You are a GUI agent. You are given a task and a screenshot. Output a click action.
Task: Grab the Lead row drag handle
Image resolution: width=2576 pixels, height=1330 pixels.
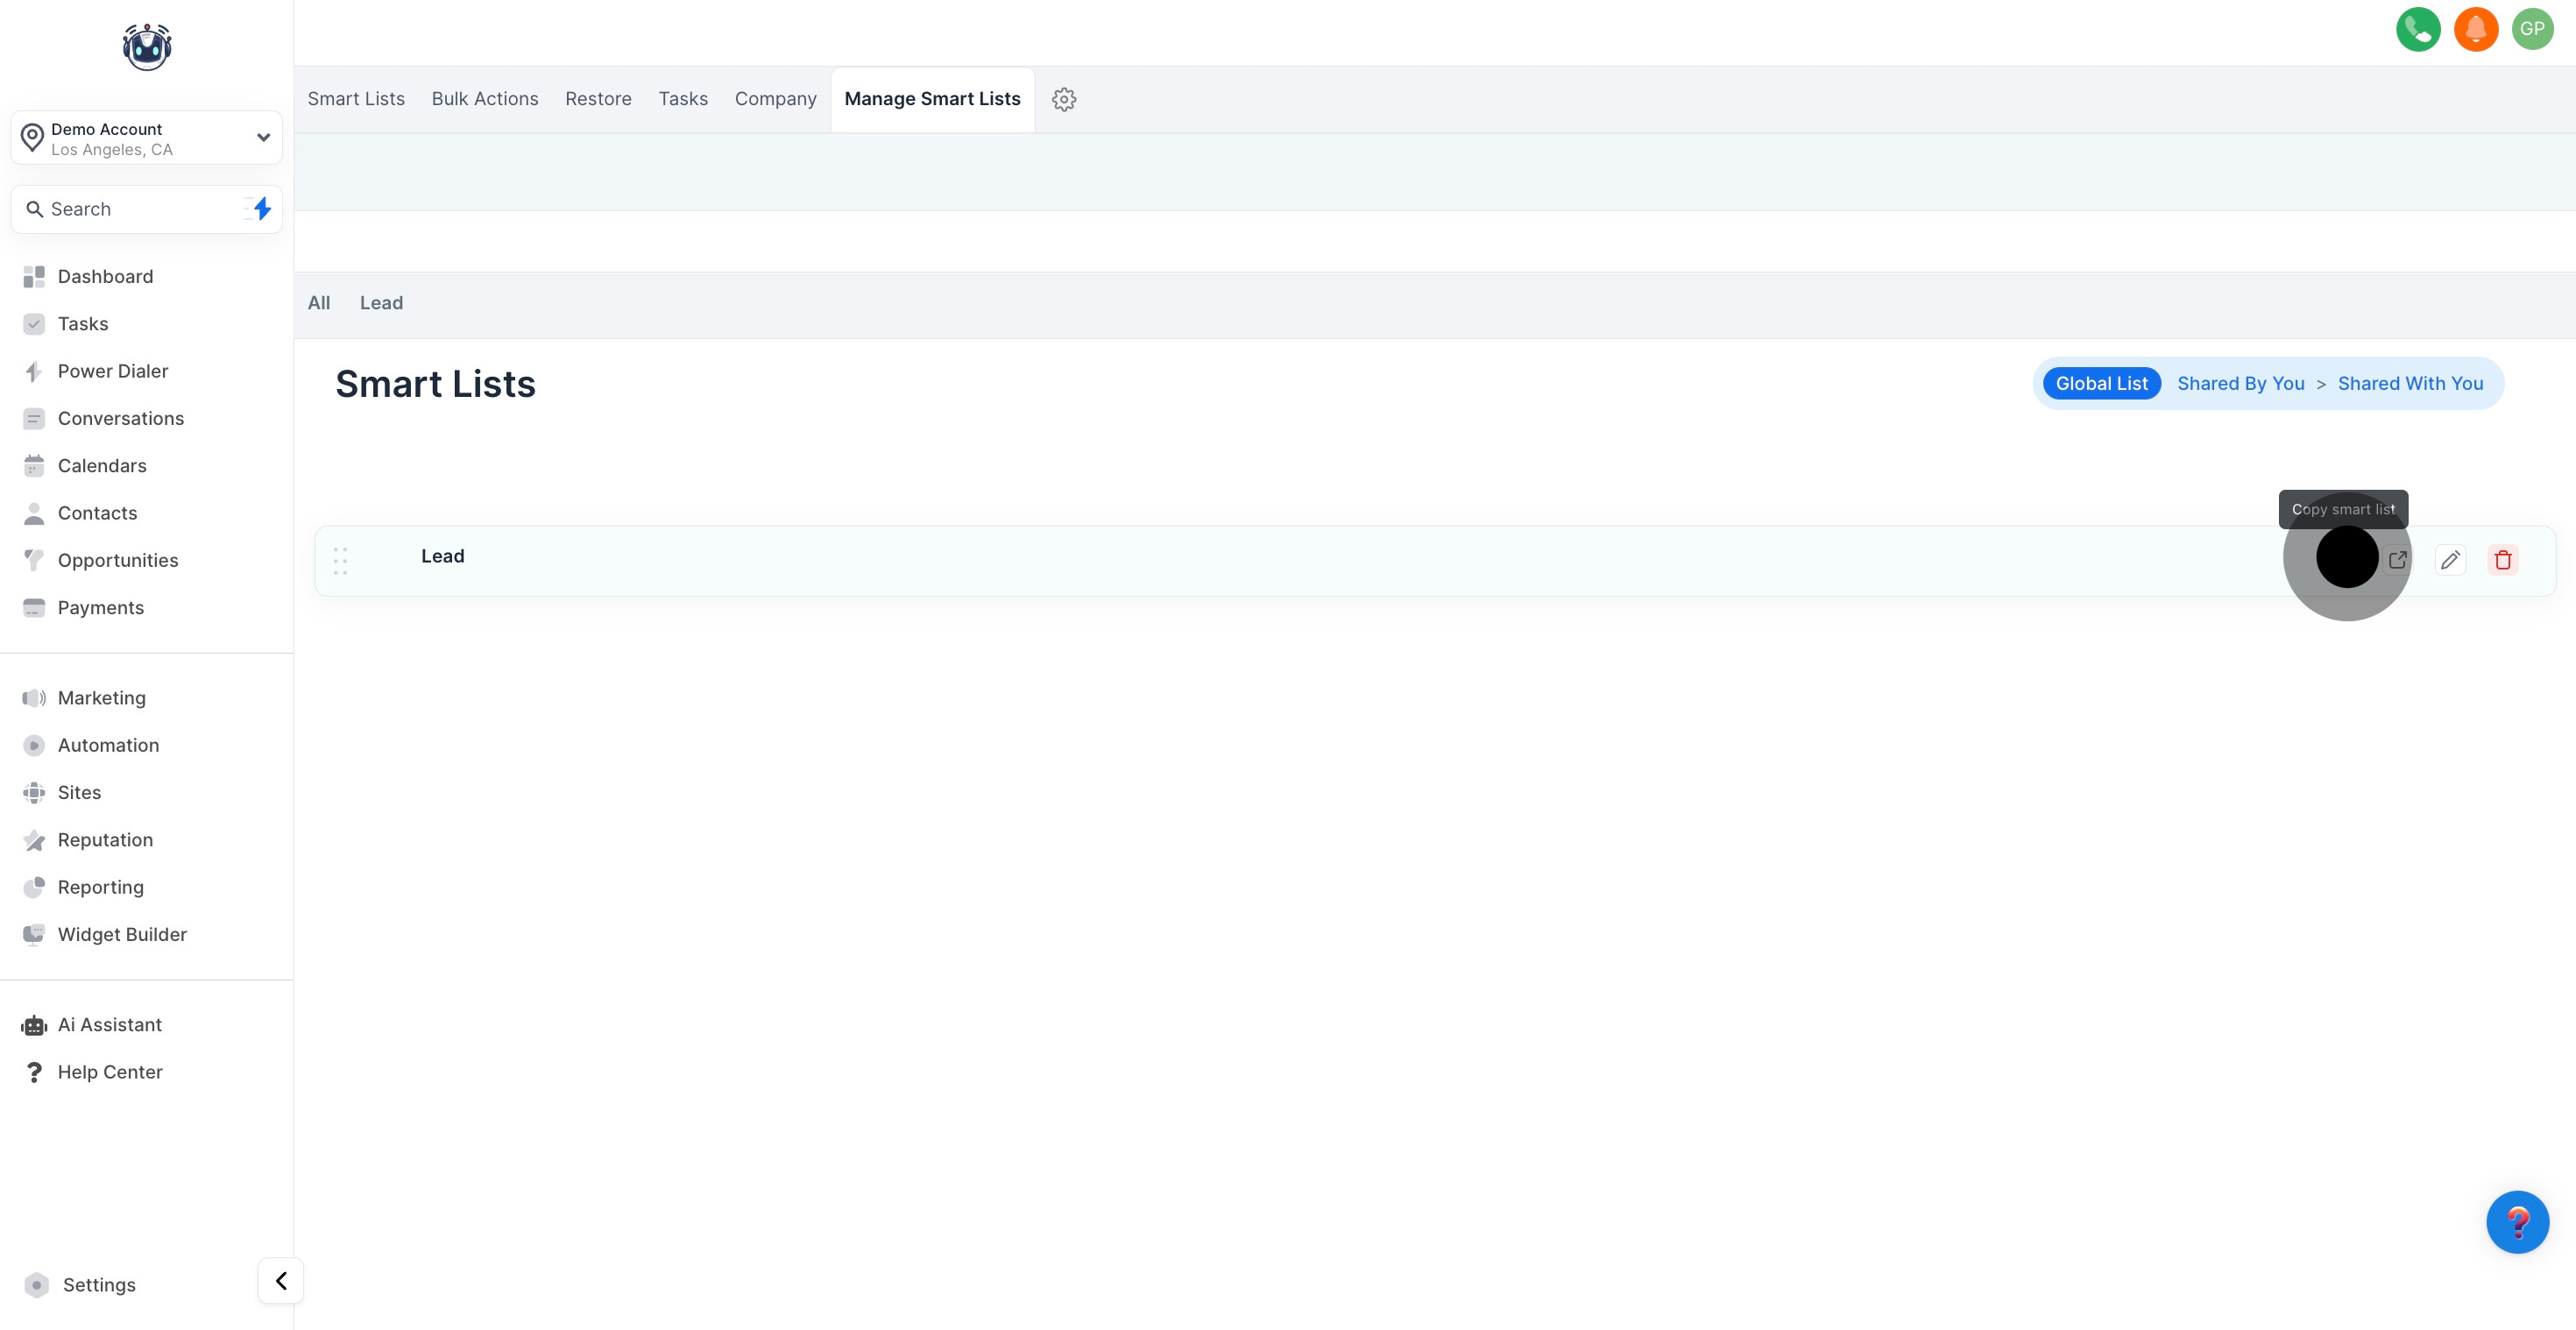[340, 561]
